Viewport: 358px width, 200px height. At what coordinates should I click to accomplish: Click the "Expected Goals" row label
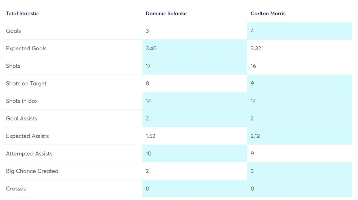coord(26,48)
